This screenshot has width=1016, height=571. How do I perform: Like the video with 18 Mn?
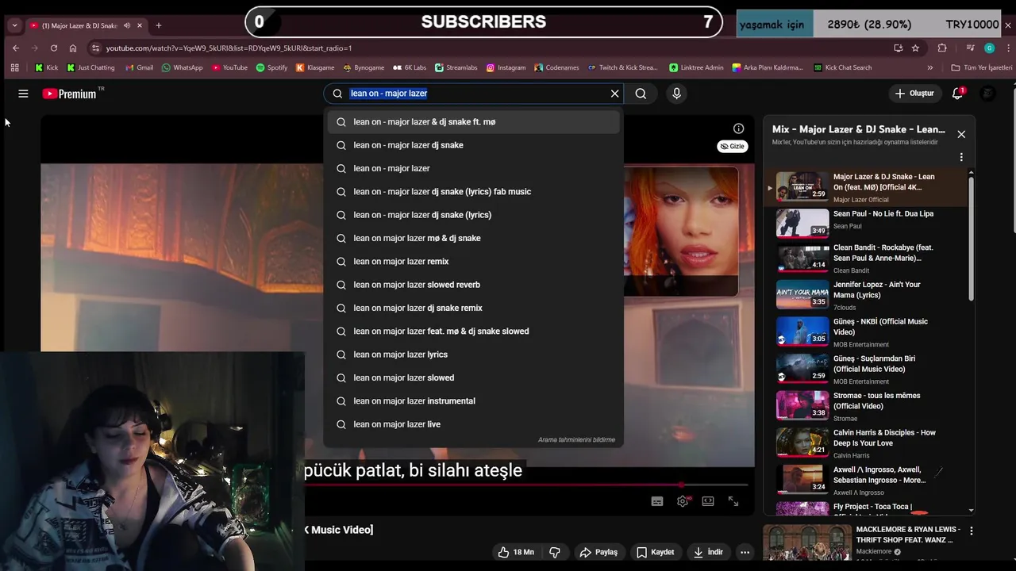[x=515, y=552]
